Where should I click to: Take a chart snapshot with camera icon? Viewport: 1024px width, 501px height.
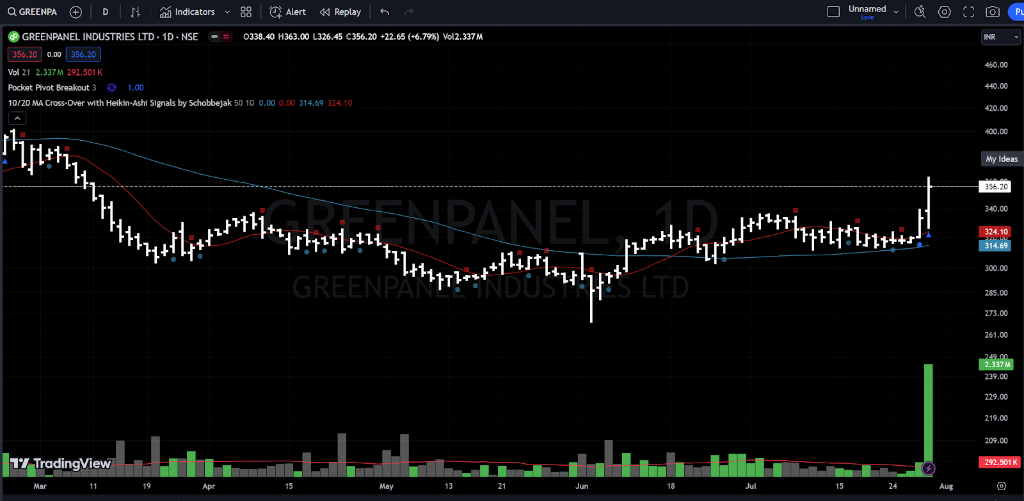click(993, 12)
